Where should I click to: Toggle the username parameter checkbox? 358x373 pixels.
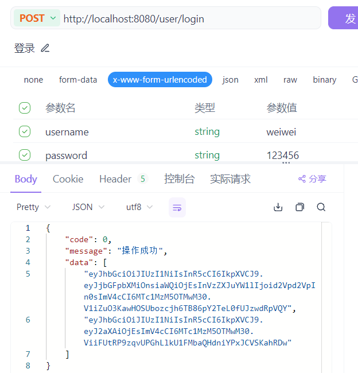click(25, 131)
